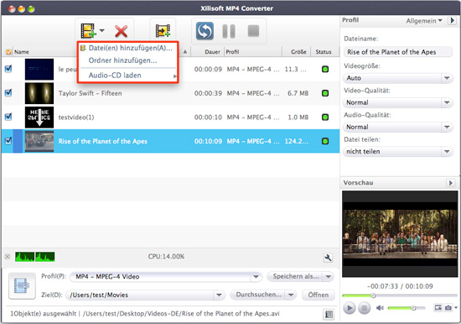Open the snapshot options arrow
Viewport: 461px width, 324px height.
(x=456, y=307)
